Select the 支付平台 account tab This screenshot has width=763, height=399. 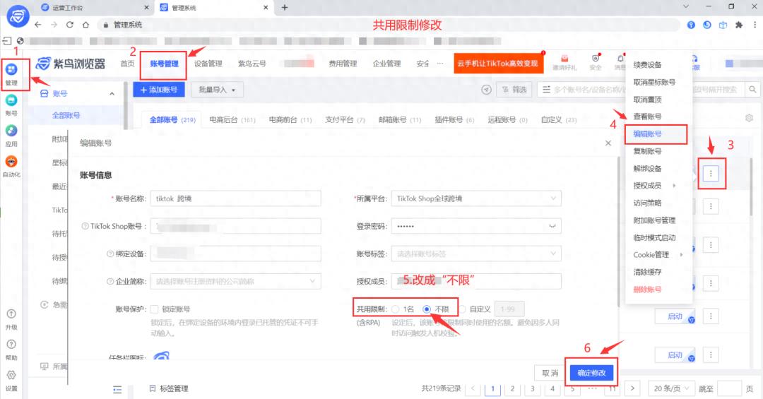click(x=345, y=120)
